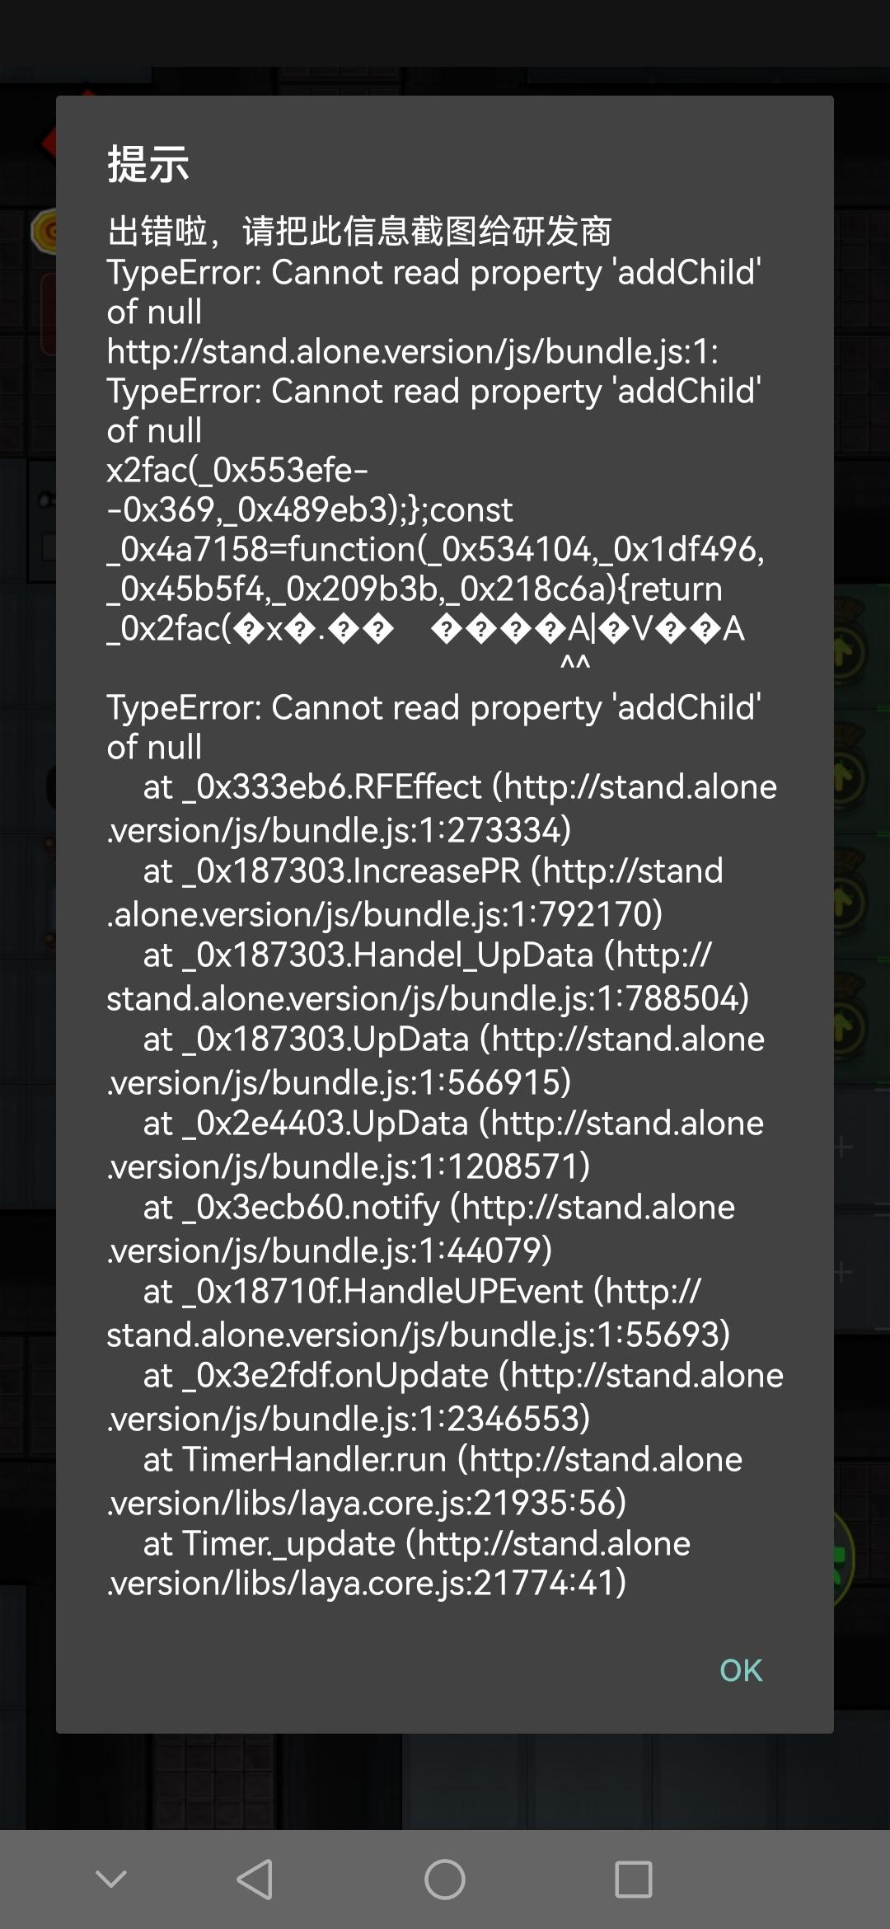The image size is (890, 1929).
Task: Tap the green circular button behind dialog
Action: 844,1560
